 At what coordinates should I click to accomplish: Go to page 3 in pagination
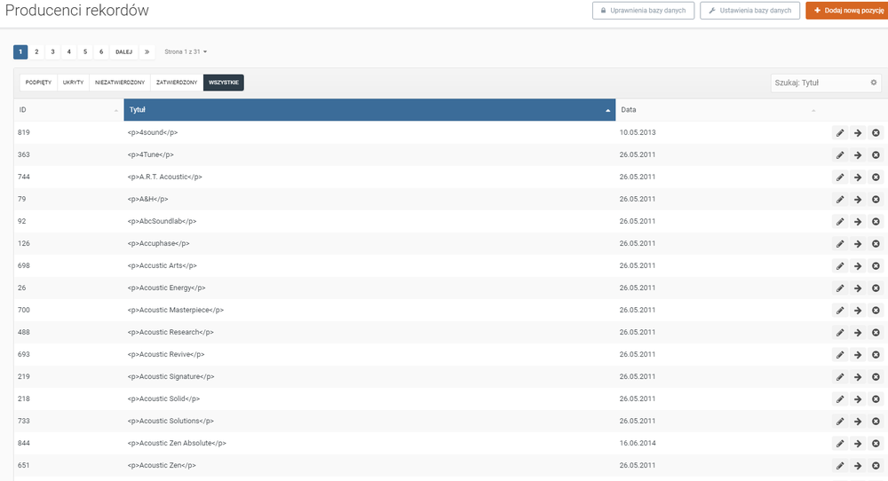[x=52, y=51]
